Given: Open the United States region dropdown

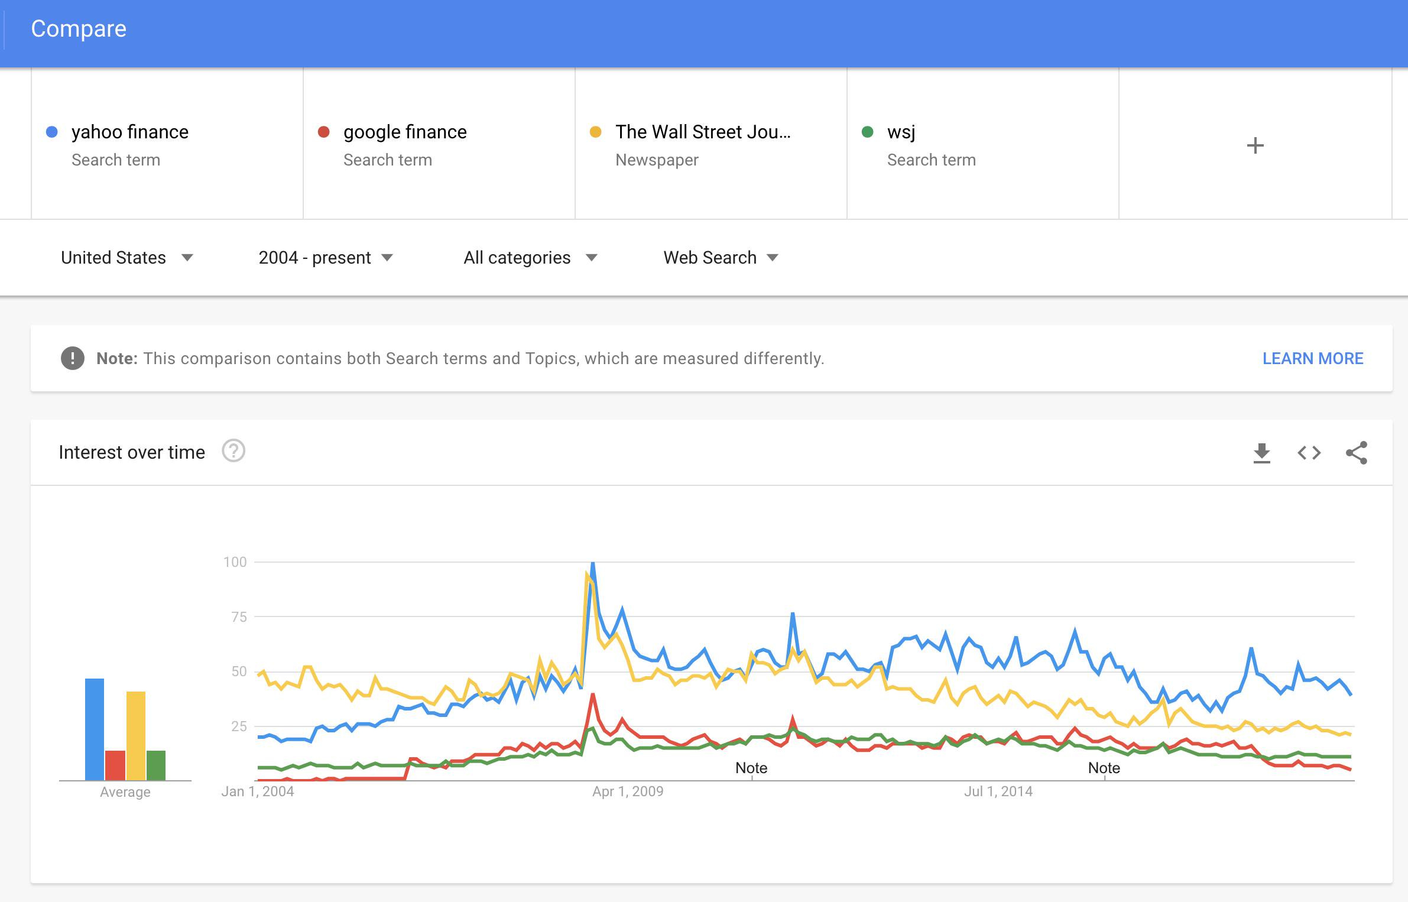Looking at the screenshot, I should (127, 258).
